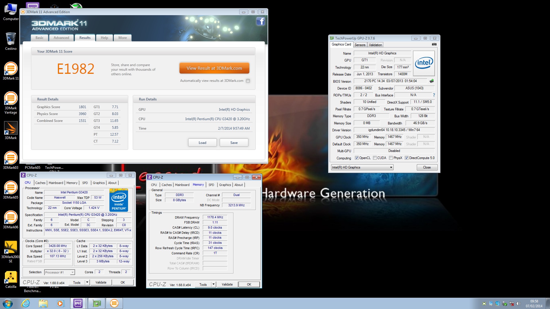550x309 pixels.
Task: Open the Validation tab in GPU-Z
Action: [375, 45]
